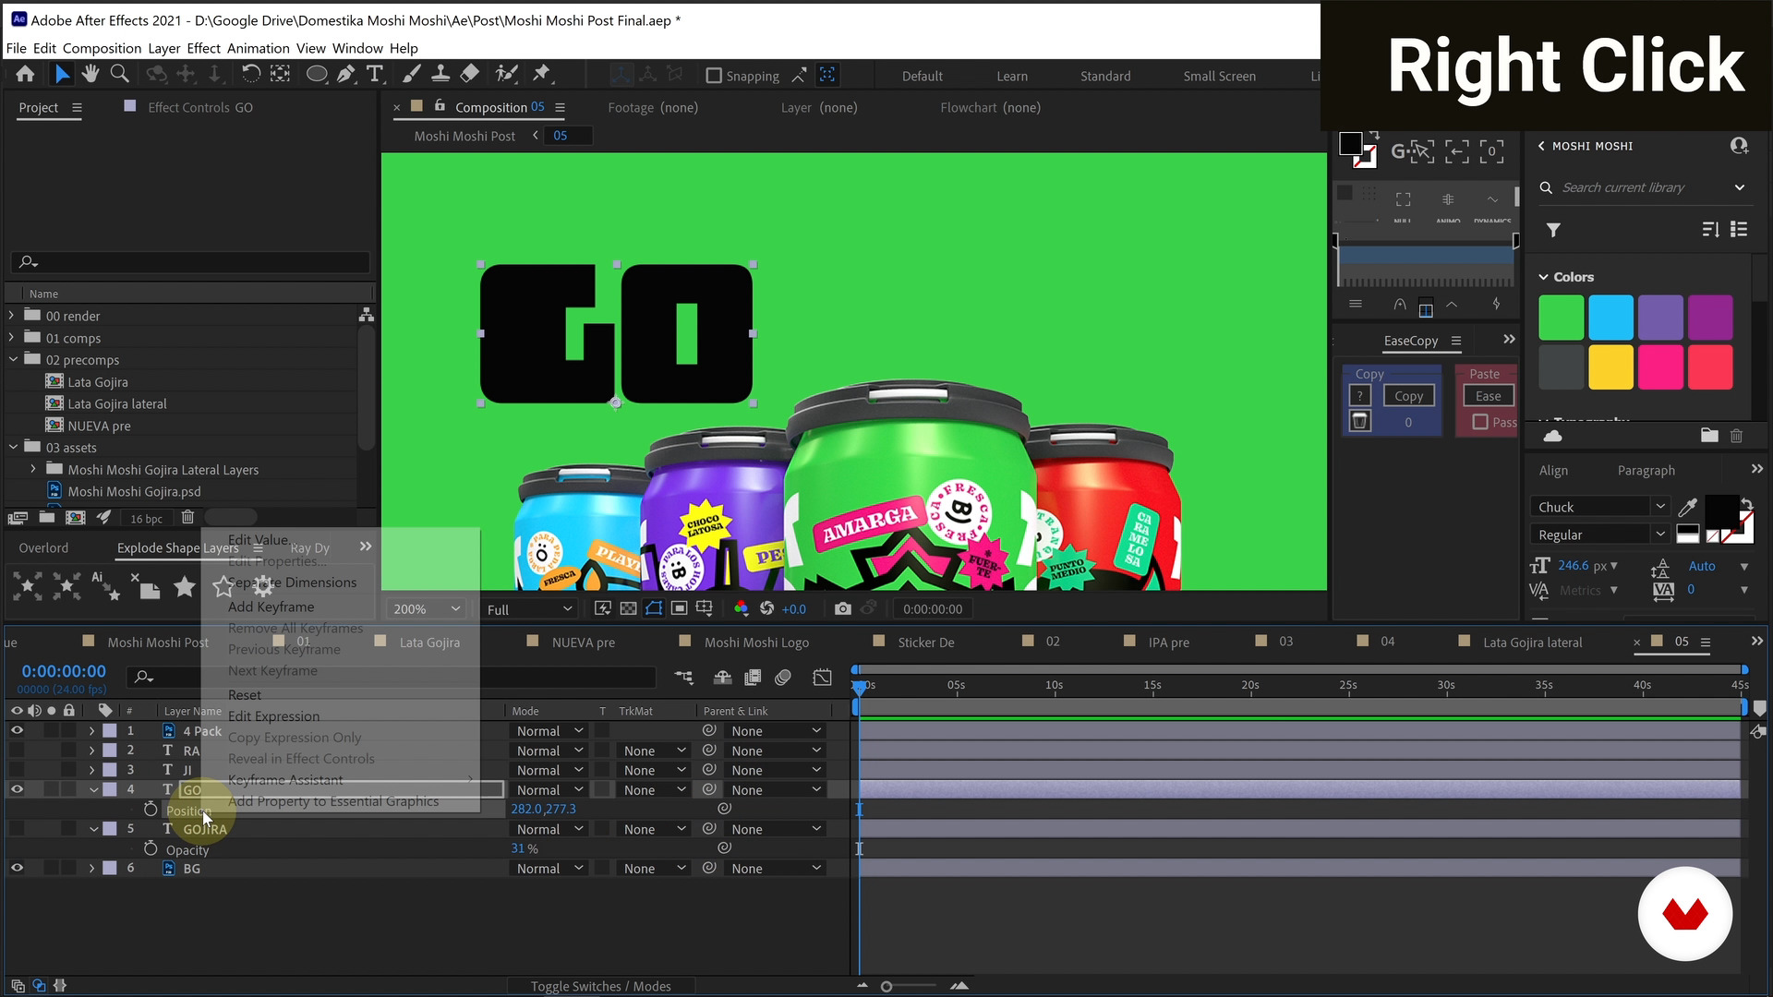Select the Eraser tool
1773x997 pixels.
[469, 74]
